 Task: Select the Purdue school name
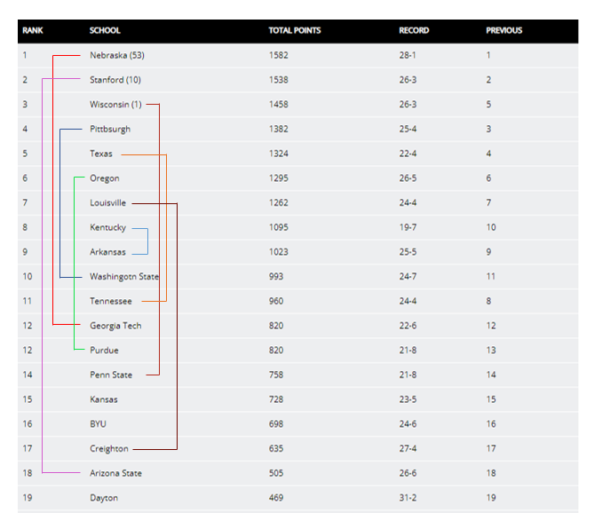click(104, 351)
